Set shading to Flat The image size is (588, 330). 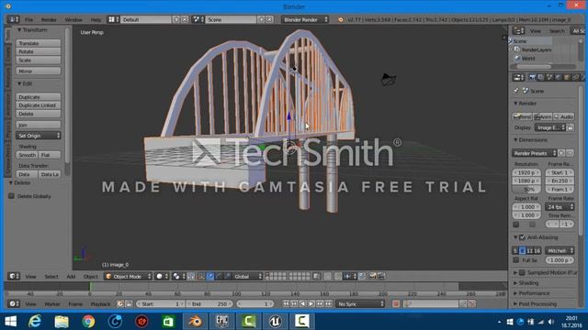click(x=50, y=155)
